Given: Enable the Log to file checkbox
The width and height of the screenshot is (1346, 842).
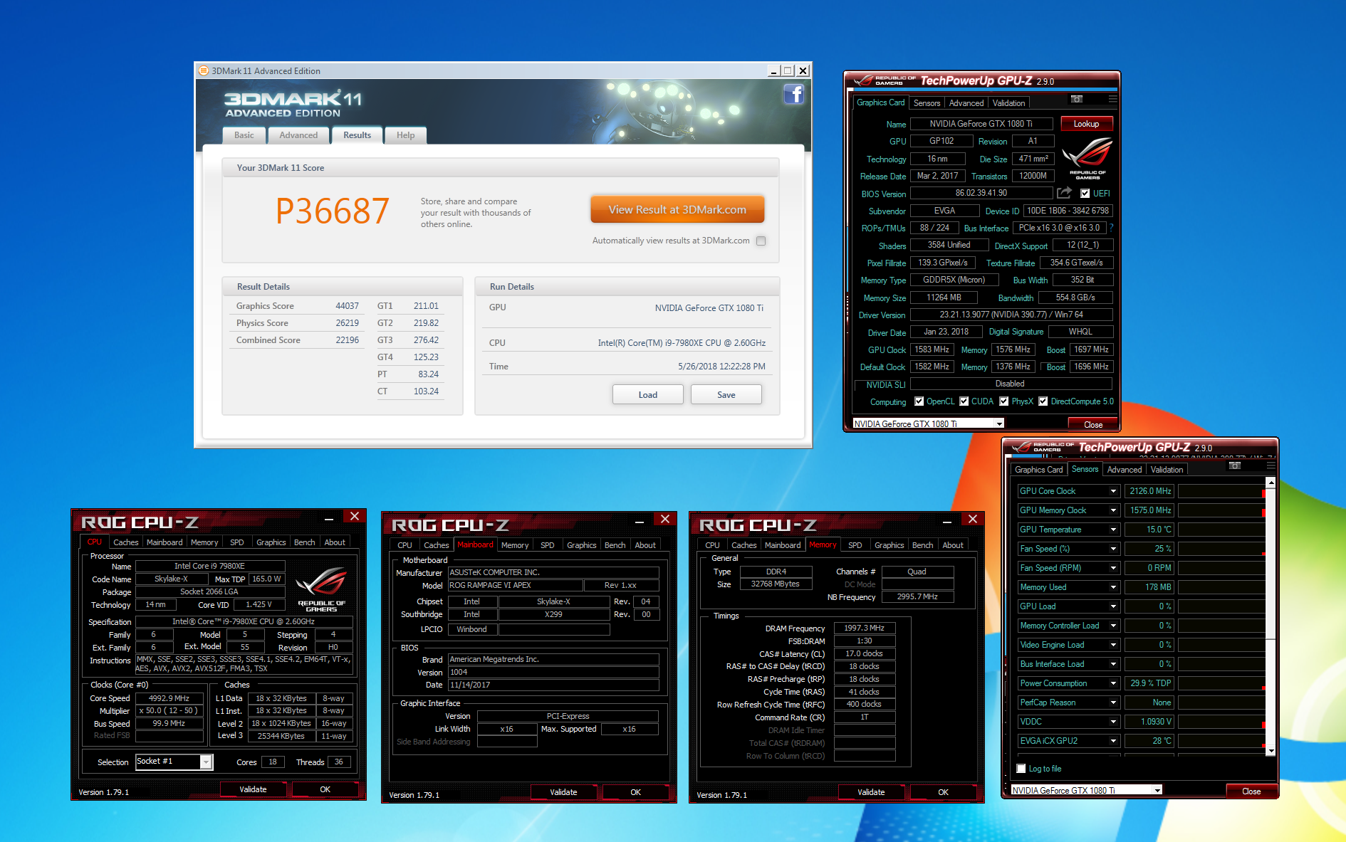Looking at the screenshot, I should [x=1021, y=769].
